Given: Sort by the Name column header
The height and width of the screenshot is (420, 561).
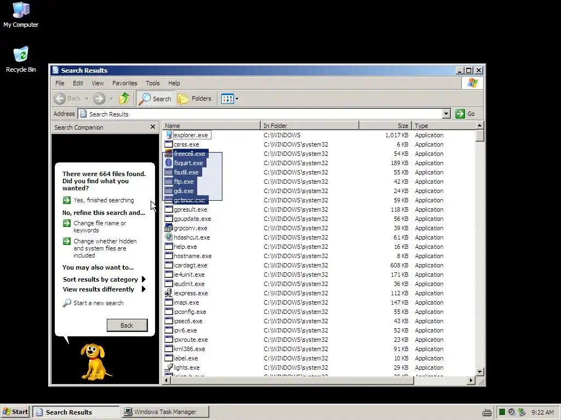Looking at the screenshot, I should (211, 126).
